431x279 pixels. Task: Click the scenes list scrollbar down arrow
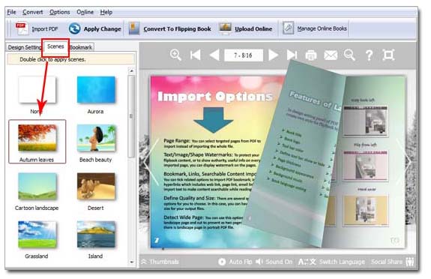tap(132, 262)
